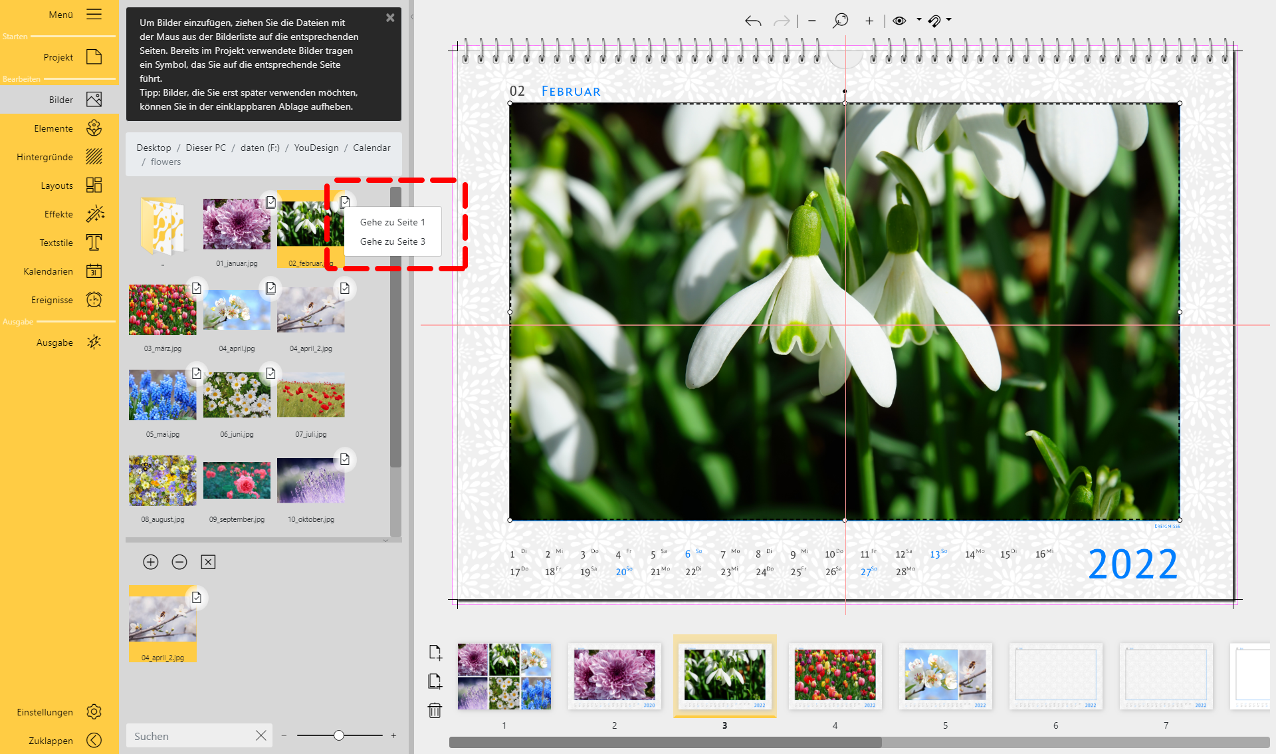Viewport: 1276px width, 754px height.
Task: Expand the link tool dropdown arrow
Action: (949, 20)
